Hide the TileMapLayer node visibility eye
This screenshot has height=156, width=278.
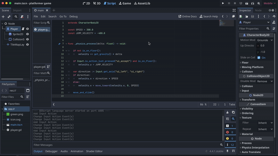[x=27, y=45]
